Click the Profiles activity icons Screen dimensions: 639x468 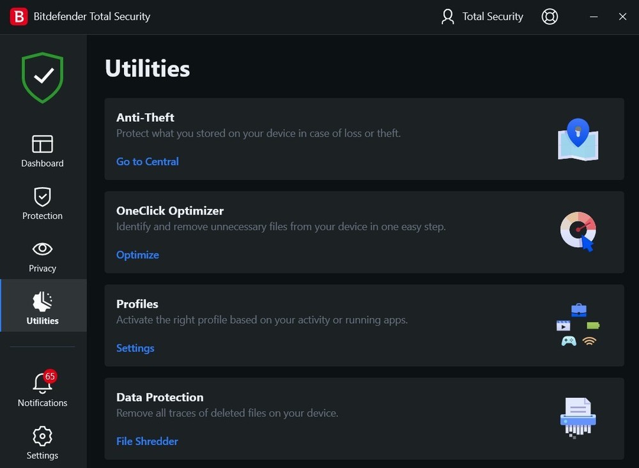577,324
